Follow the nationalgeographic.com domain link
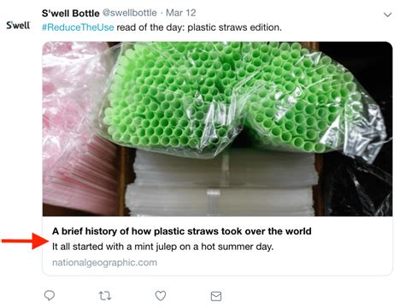 (104, 262)
